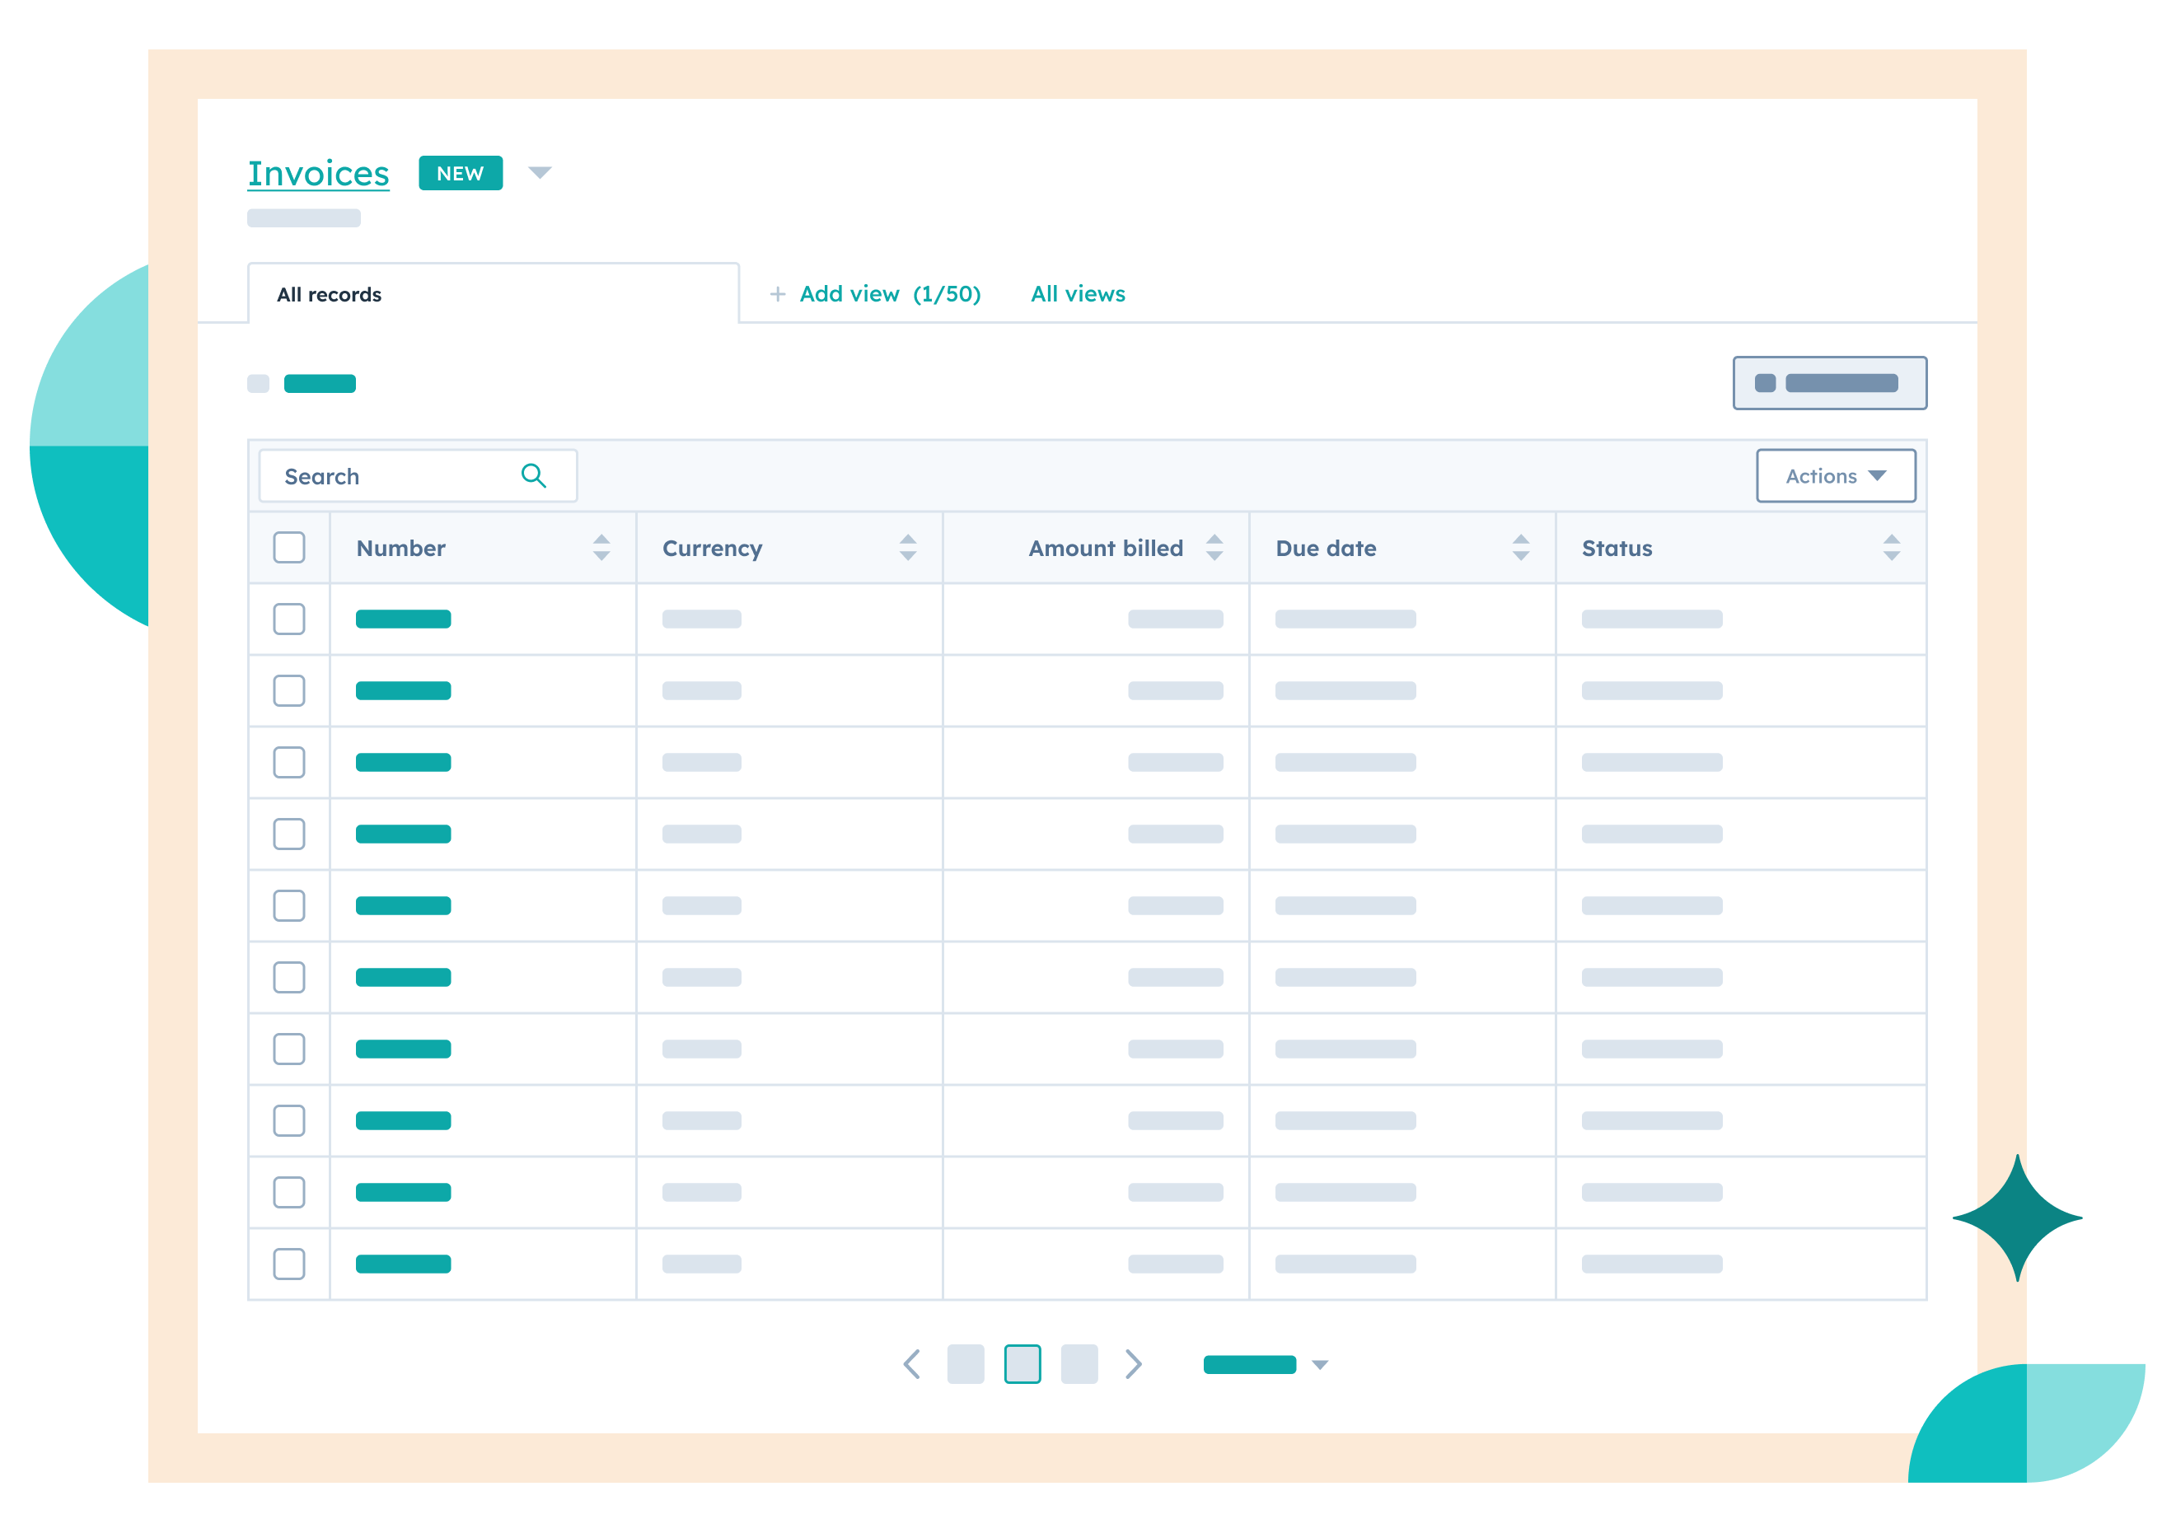Toggle the select-all header checkbox
The image size is (2176, 1533).
pyautogui.click(x=289, y=548)
